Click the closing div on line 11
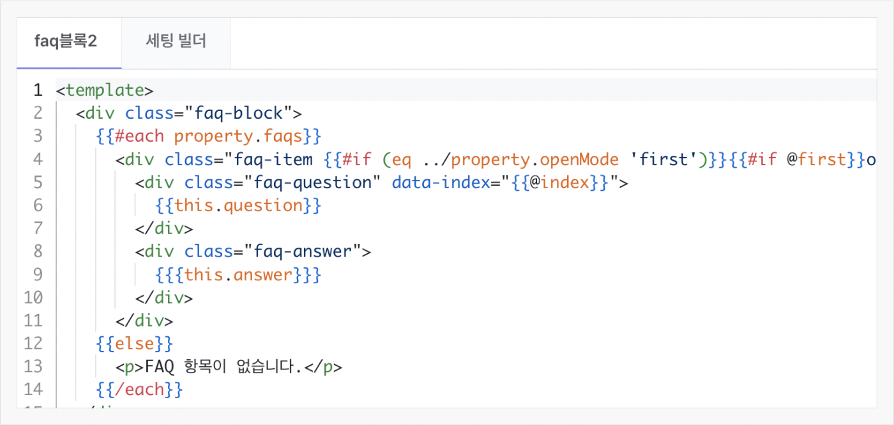The width and height of the screenshot is (894, 425). [144, 320]
